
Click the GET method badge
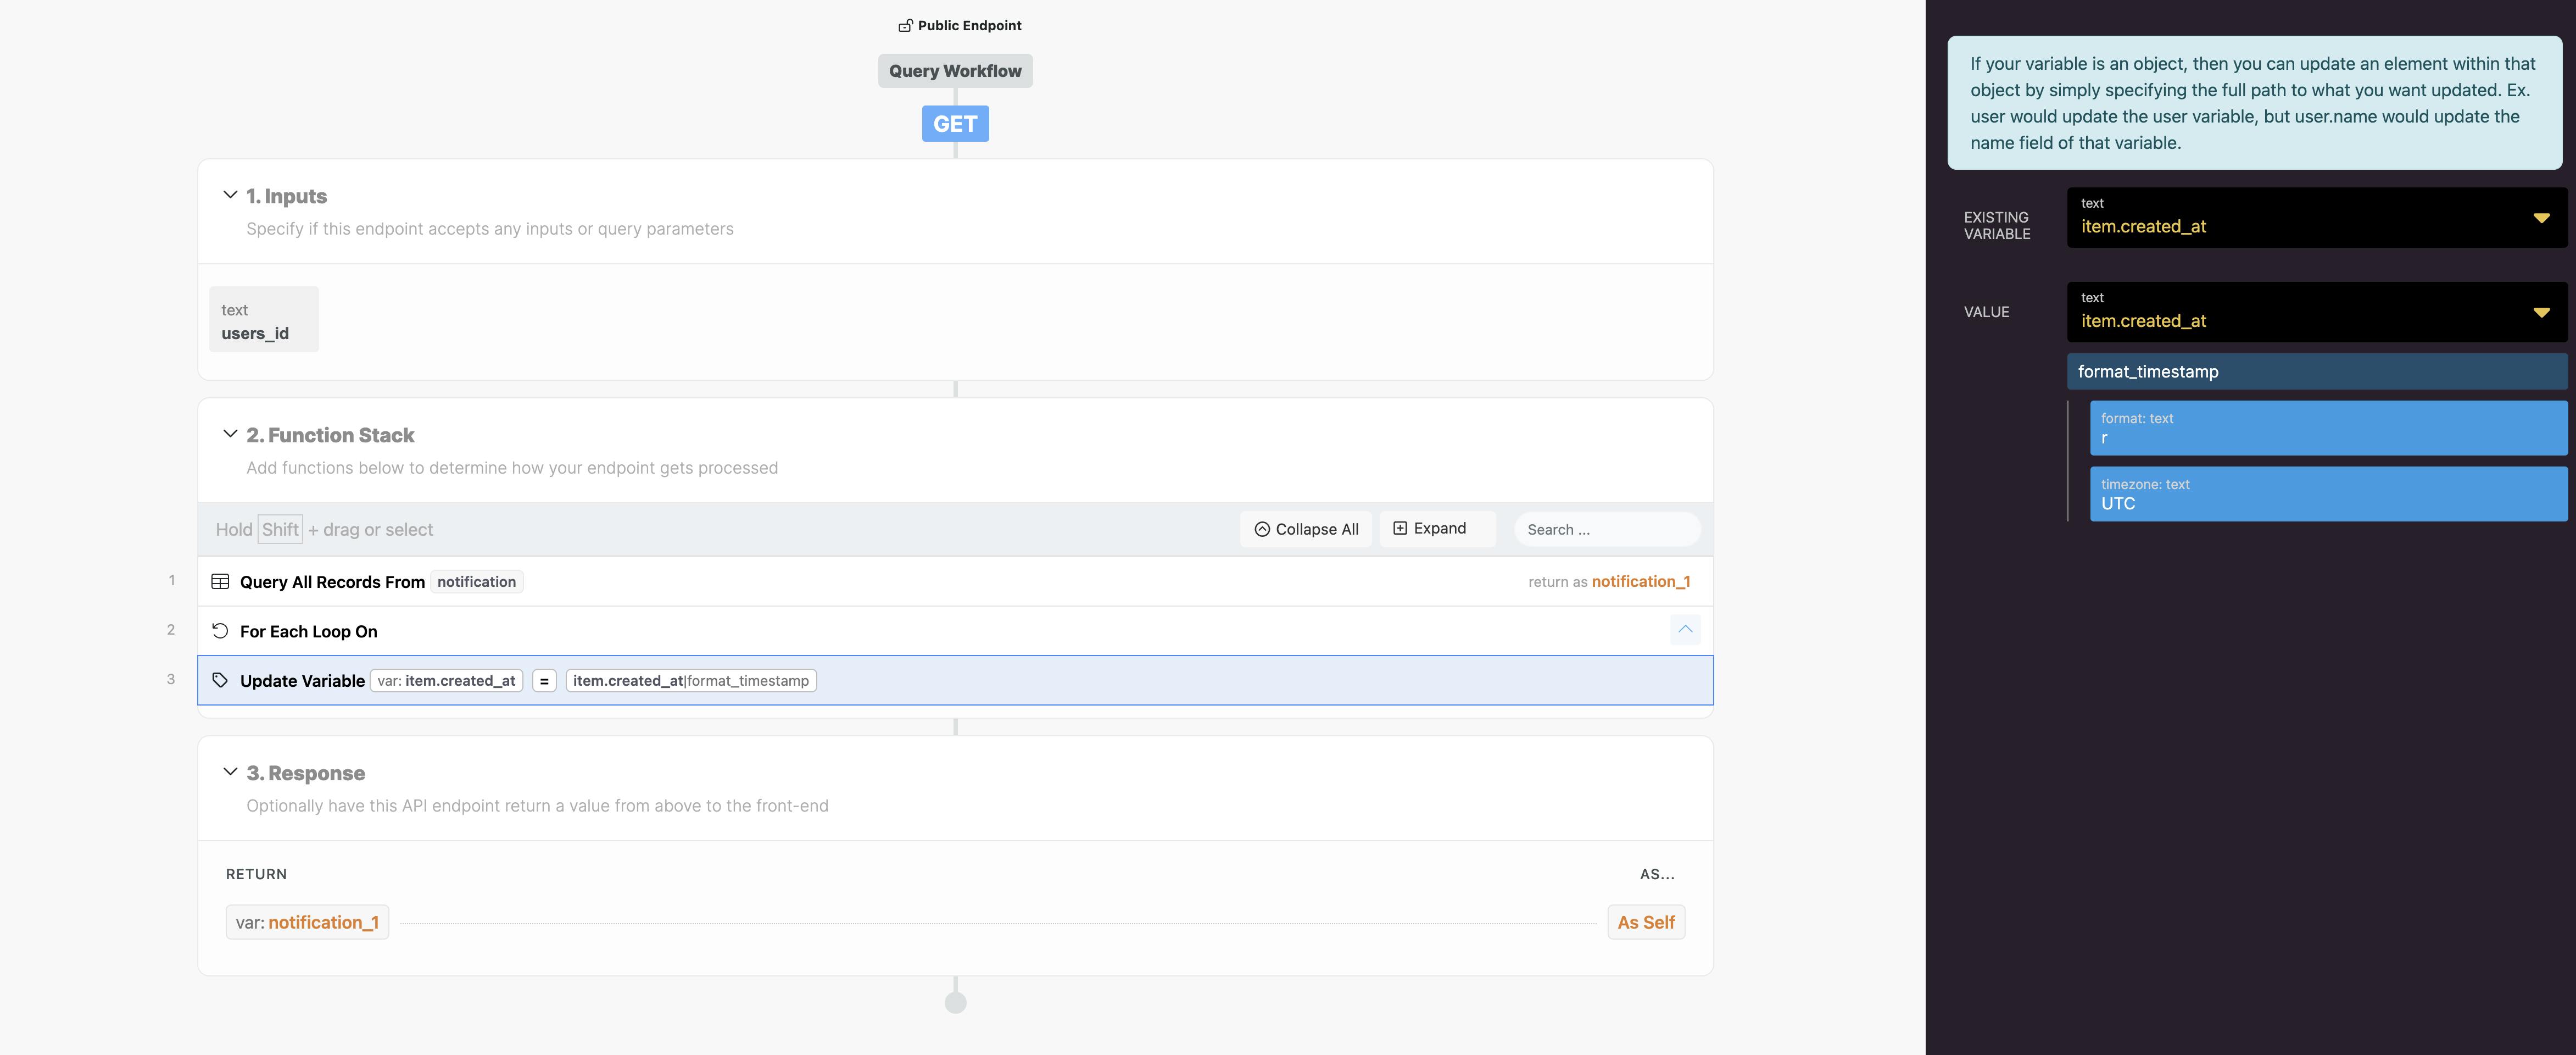[955, 124]
